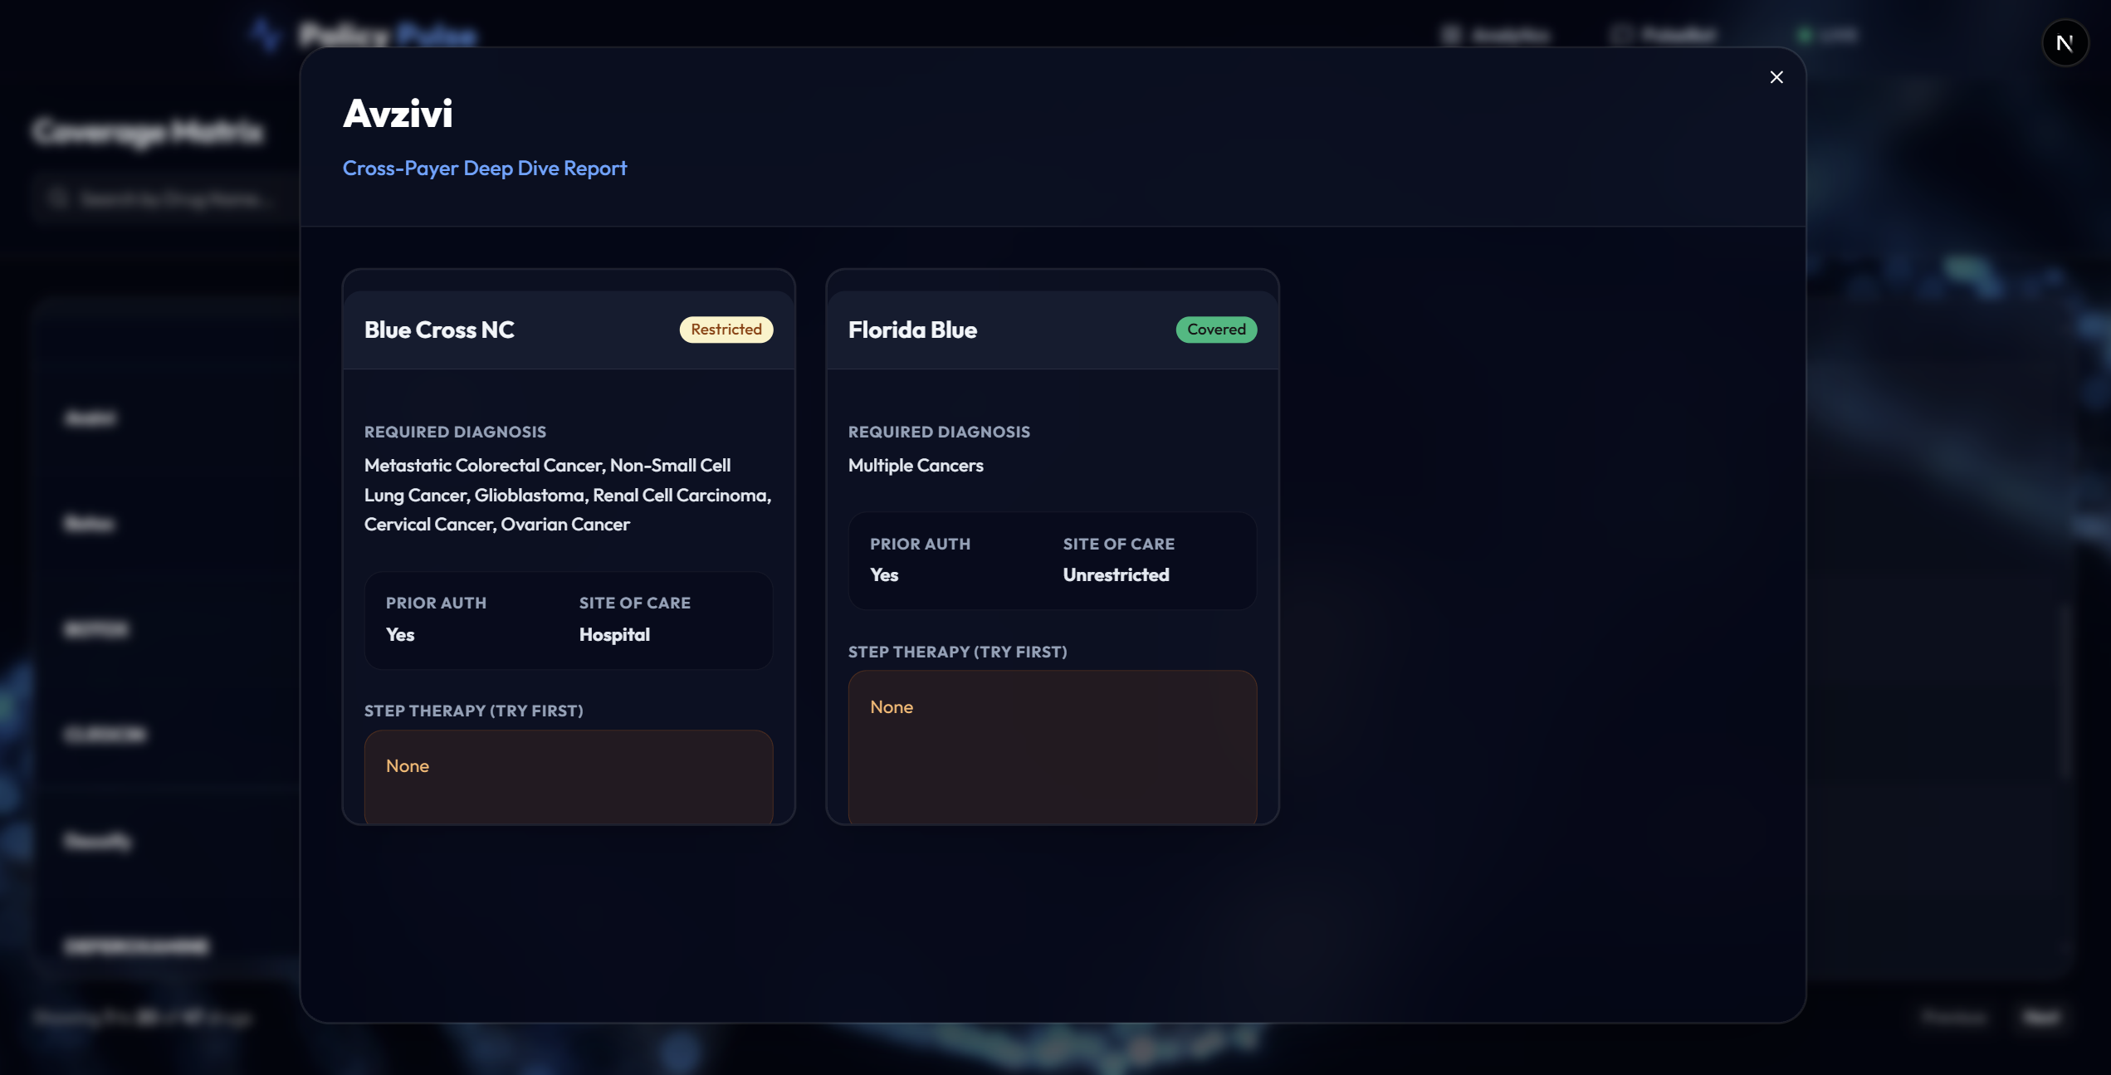Click Blue Cross NC step therapy None box
The image size is (2111, 1075).
click(x=568, y=775)
